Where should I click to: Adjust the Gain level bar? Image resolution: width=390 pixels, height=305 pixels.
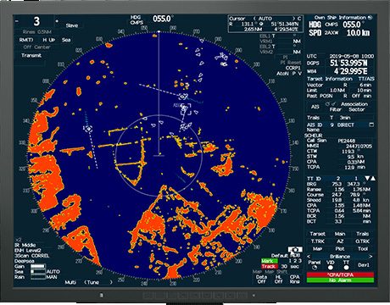coord(38,266)
